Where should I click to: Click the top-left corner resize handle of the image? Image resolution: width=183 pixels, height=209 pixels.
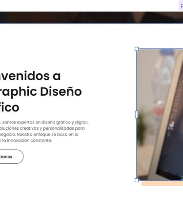(x=137, y=49)
